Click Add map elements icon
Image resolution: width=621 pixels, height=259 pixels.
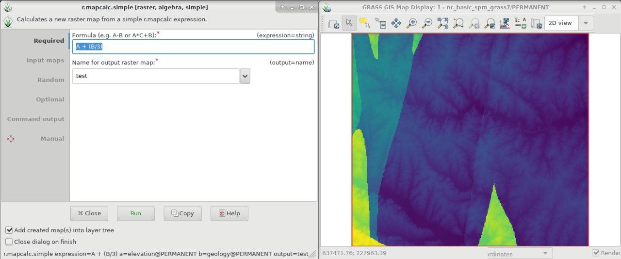[521, 23]
